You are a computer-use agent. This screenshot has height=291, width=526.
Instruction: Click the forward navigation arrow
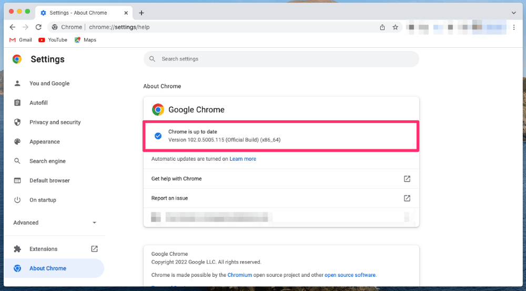25,27
